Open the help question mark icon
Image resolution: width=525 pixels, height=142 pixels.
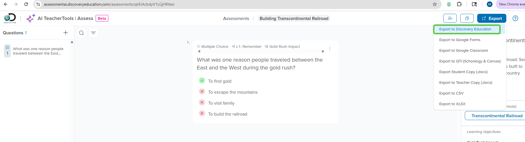pyautogui.click(x=515, y=18)
